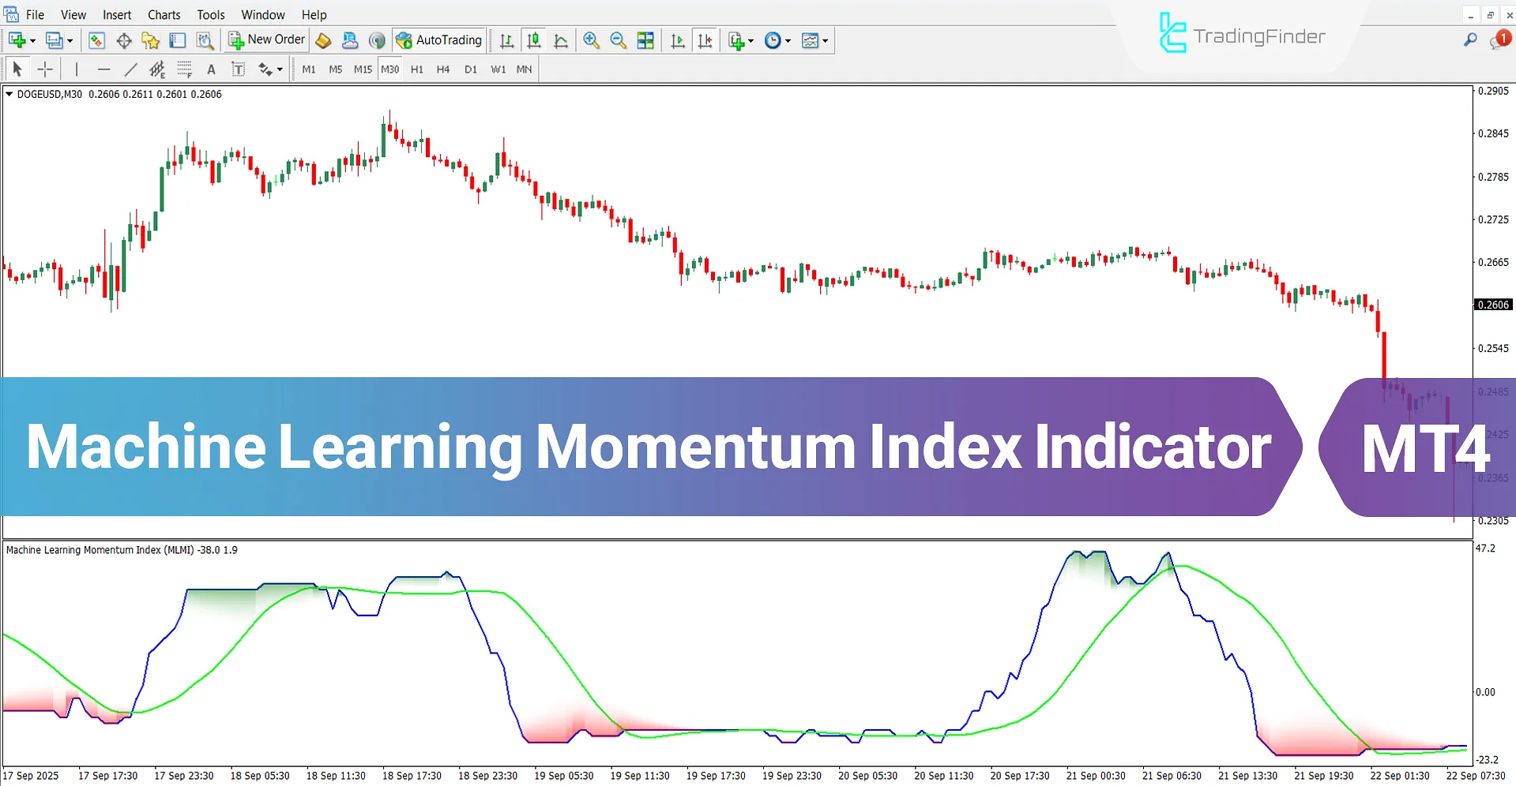Open the Strategy Tester panel
This screenshot has width=1516, height=786.
point(205,40)
